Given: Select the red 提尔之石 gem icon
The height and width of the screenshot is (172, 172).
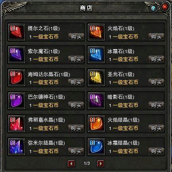Looking at the screenshot, I should (17, 32).
